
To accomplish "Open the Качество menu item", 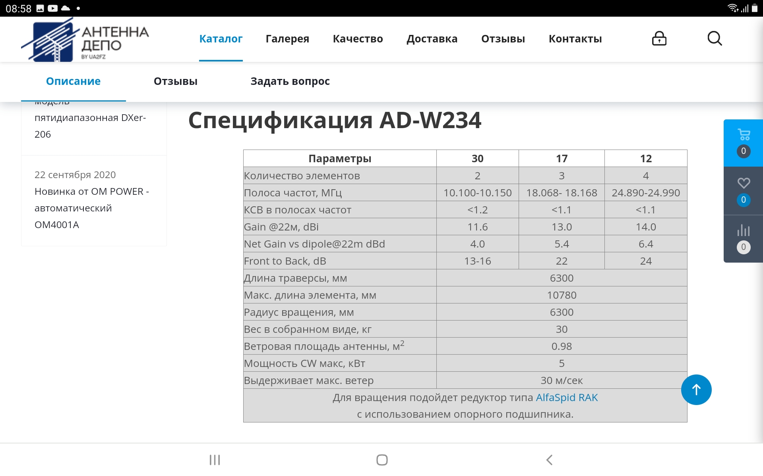I will tap(358, 39).
